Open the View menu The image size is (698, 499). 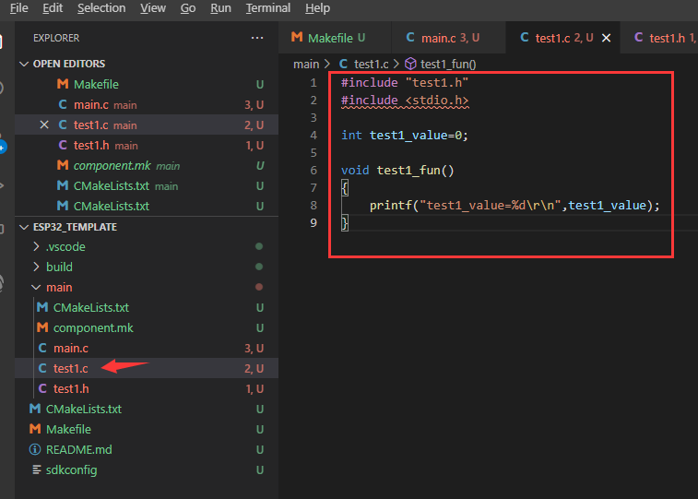153,8
